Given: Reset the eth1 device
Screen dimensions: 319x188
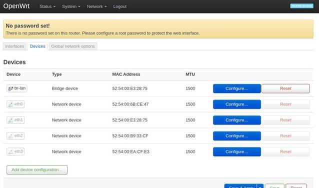Looking at the screenshot, I should coord(285,120).
